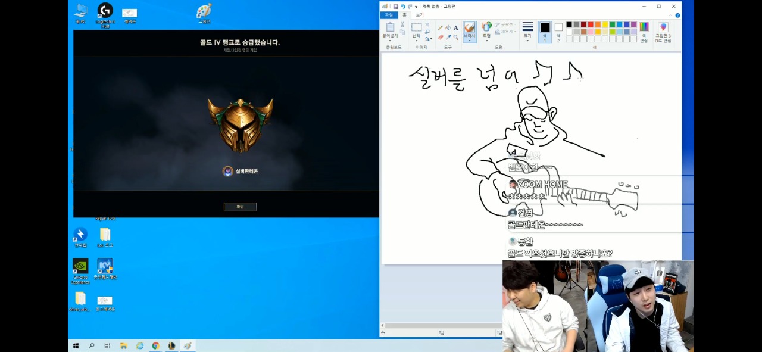Click the Brushes tool icon in Paint
This screenshot has height=352, width=762.
point(469,27)
